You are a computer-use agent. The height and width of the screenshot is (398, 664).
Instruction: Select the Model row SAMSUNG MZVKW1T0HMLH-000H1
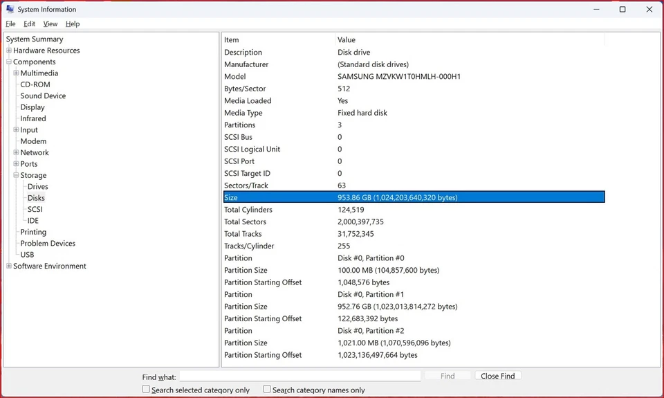[414, 76]
